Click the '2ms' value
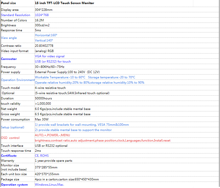This screenshot has width=220, height=188. point(38,151)
